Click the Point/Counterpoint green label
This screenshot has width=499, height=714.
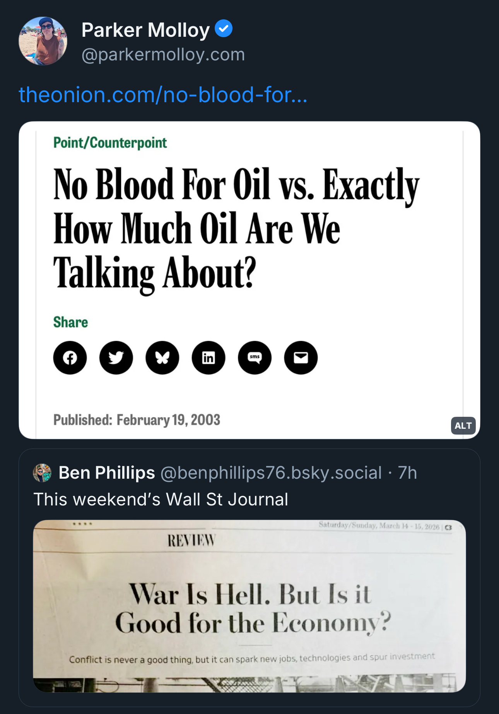(x=110, y=143)
